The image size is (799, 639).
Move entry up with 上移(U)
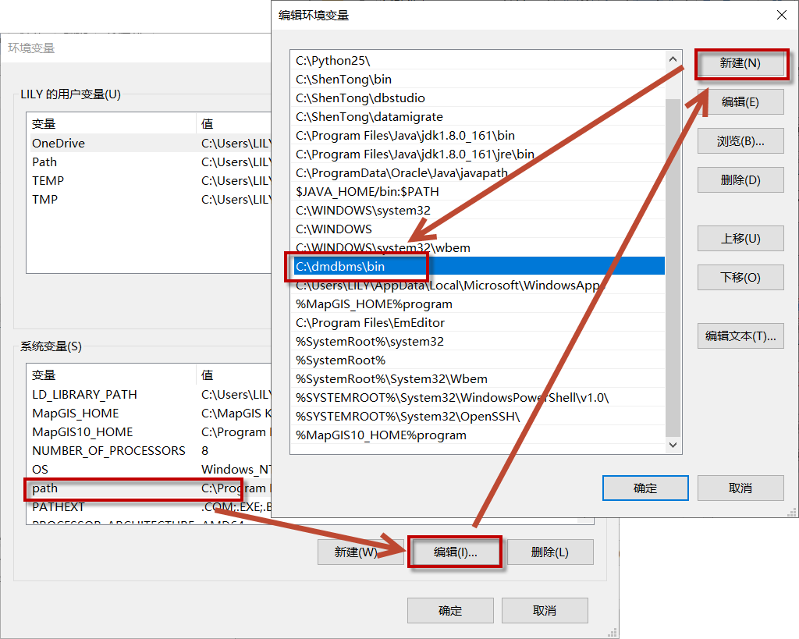740,239
